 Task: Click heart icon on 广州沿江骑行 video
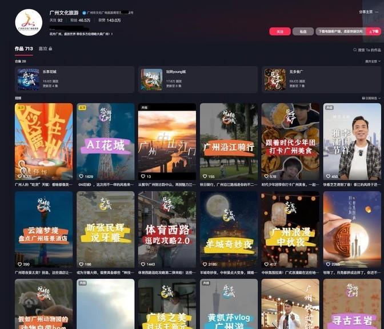(203, 177)
